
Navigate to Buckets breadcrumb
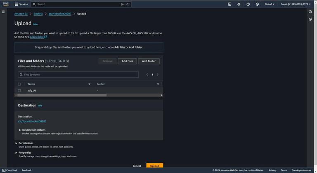pyautogui.click(x=38, y=14)
